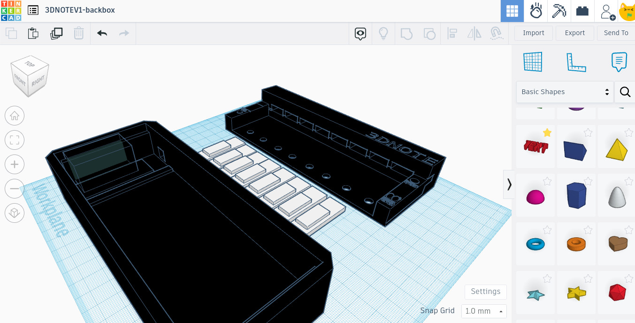Ungroup shapes using the Ungroup icon
The height and width of the screenshot is (323, 635).
pyautogui.click(x=429, y=33)
